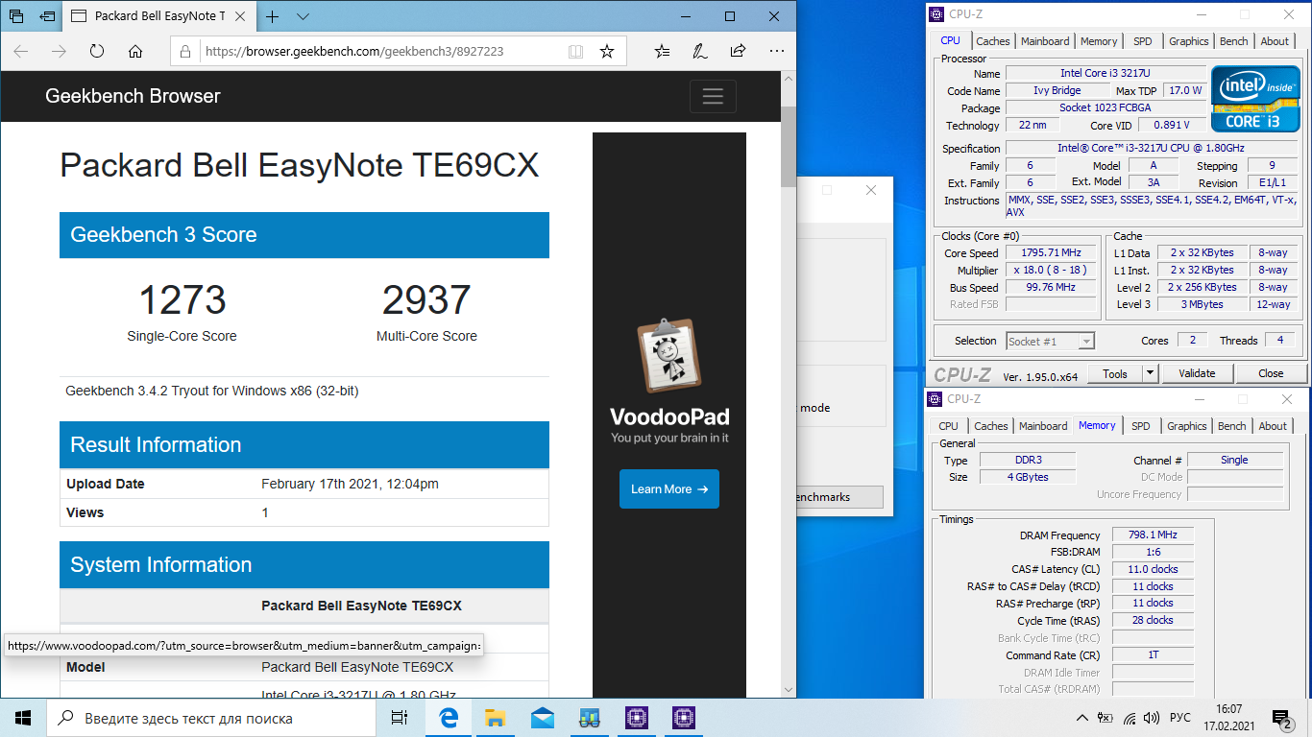Open Edge settings and more menu
Viewport: 1312px width, 737px height.
click(776, 51)
